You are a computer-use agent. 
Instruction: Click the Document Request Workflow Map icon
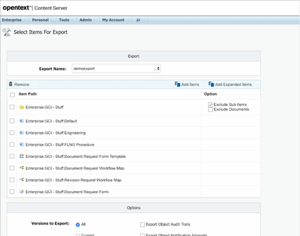coord(21,168)
